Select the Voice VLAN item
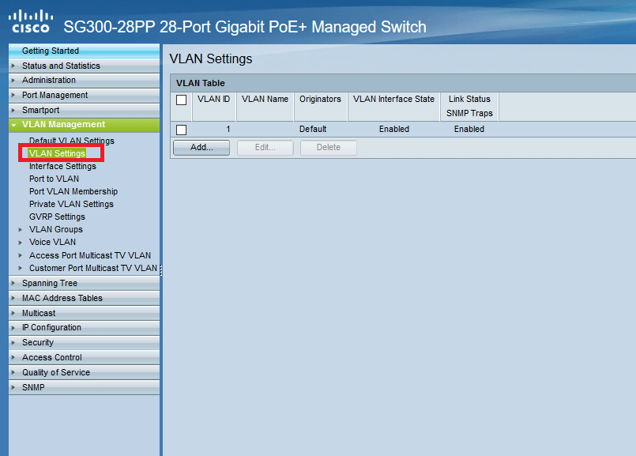Screen dimensions: 636x456 (x=52, y=242)
